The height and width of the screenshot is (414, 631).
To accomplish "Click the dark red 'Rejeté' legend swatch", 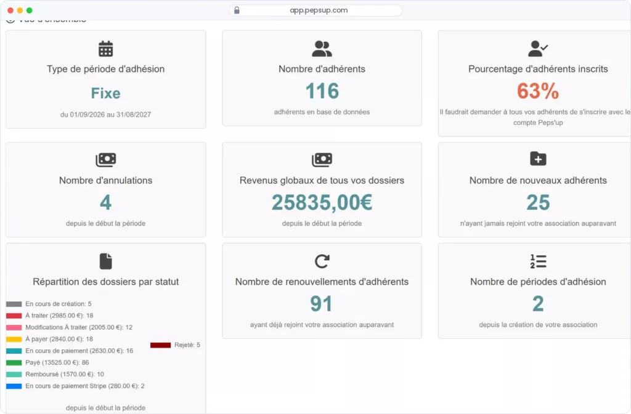I will pos(161,345).
